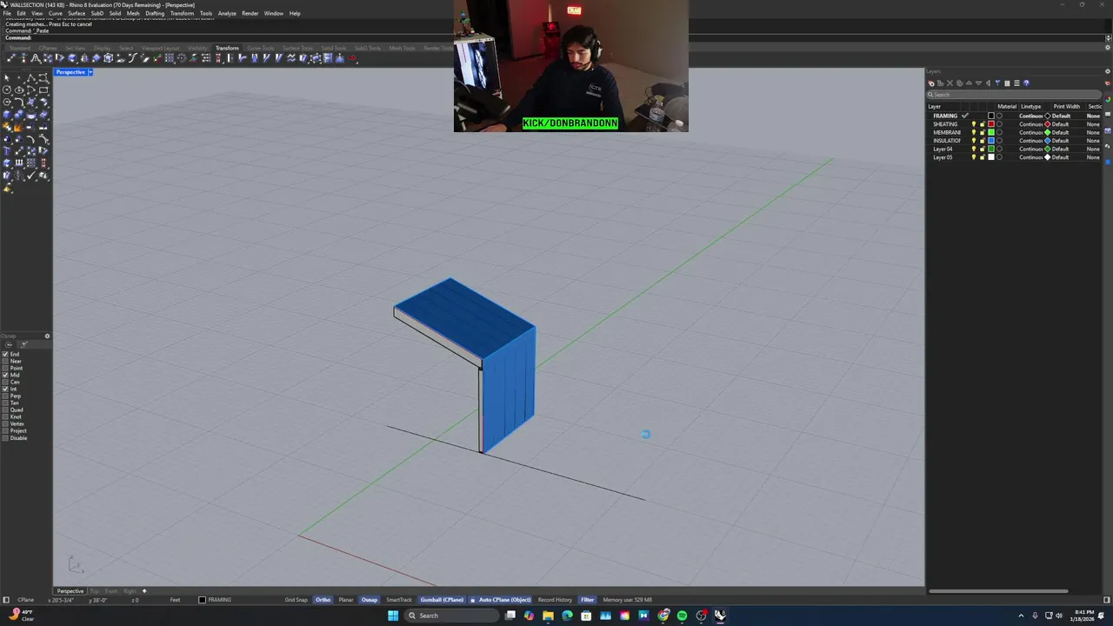Select the Move tool in Transform toolbar

point(11,58)
